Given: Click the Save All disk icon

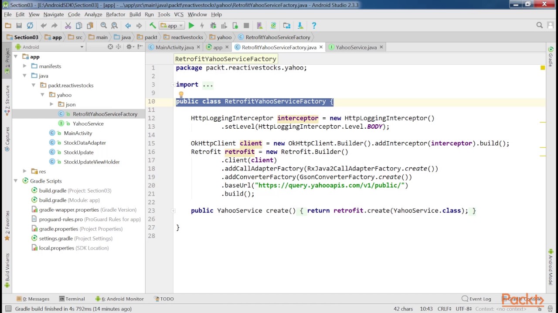Looking at the screenshot, I should pos(19,26).
